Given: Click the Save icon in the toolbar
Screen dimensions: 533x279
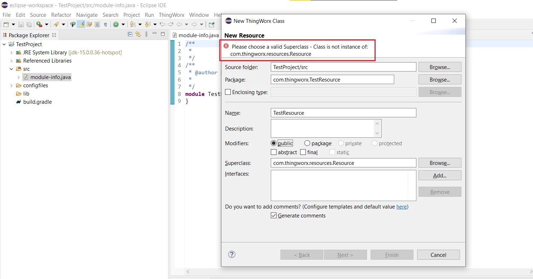Looking at the screenshot, I should 21,24.
